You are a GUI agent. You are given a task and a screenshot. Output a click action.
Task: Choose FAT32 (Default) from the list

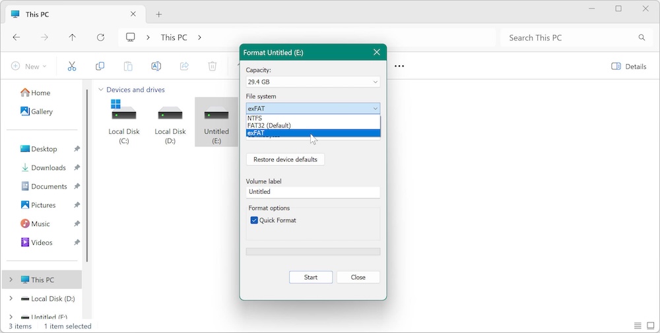pyautogui.click(x=313, y=125)
